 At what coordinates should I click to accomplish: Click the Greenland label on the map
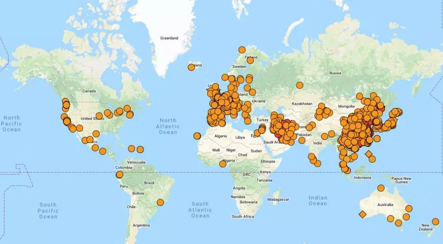coord(169,39)
